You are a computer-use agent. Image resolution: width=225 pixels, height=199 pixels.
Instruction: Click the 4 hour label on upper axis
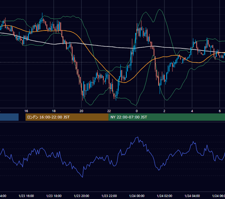point(192,111)
